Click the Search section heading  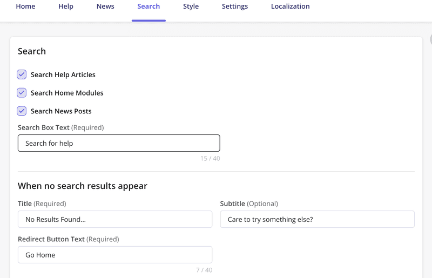[x=32, y=51]
